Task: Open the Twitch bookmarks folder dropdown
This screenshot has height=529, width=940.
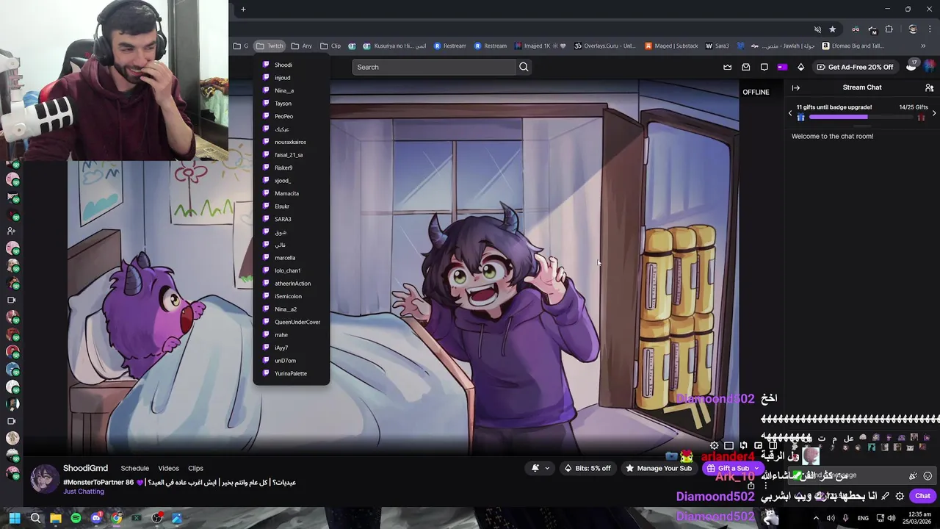Action: click(270, 46)
